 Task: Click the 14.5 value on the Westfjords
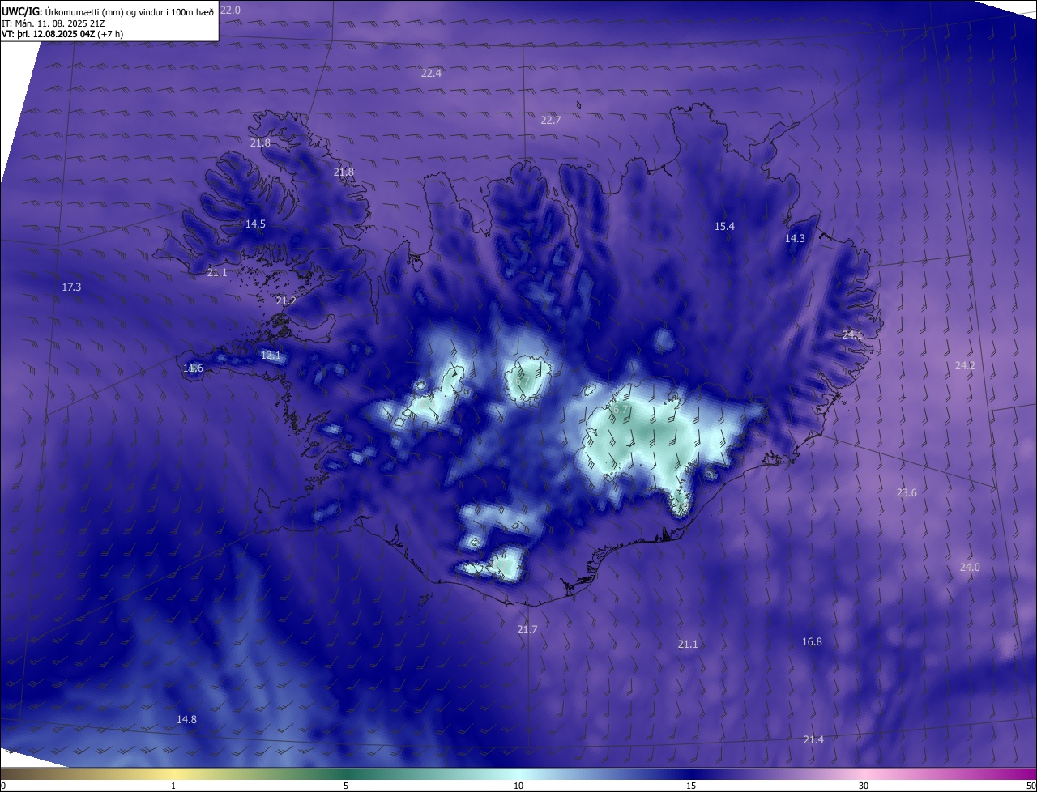pyautogui.click(x=255, y=224)
